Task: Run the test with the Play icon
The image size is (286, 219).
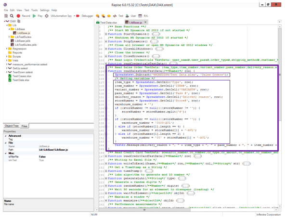Action: (x=34, y=16)
